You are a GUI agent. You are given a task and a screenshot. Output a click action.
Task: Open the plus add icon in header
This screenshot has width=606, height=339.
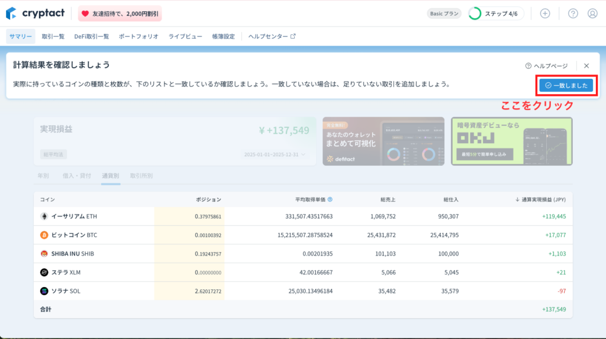(x=545, y=14)
